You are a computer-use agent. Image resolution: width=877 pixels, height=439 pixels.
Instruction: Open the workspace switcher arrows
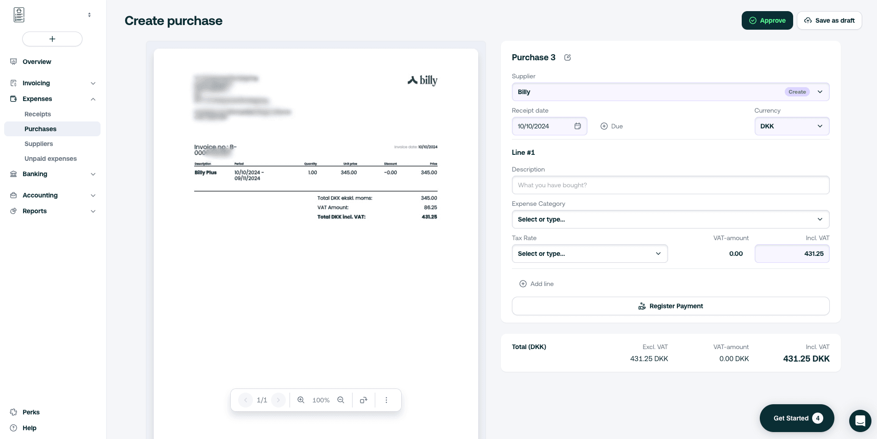pos(89,14)
